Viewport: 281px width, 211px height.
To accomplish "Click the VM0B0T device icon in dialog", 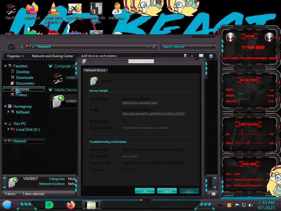I will 94,81.
